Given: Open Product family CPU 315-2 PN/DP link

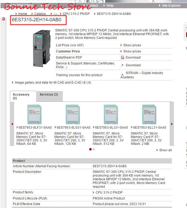Looking at the screenshot, I should coord(109,193).
